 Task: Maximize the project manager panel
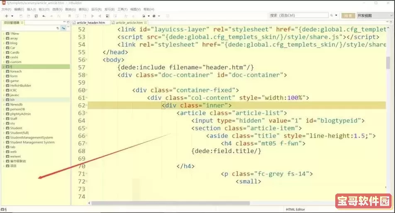pos(68,22)
